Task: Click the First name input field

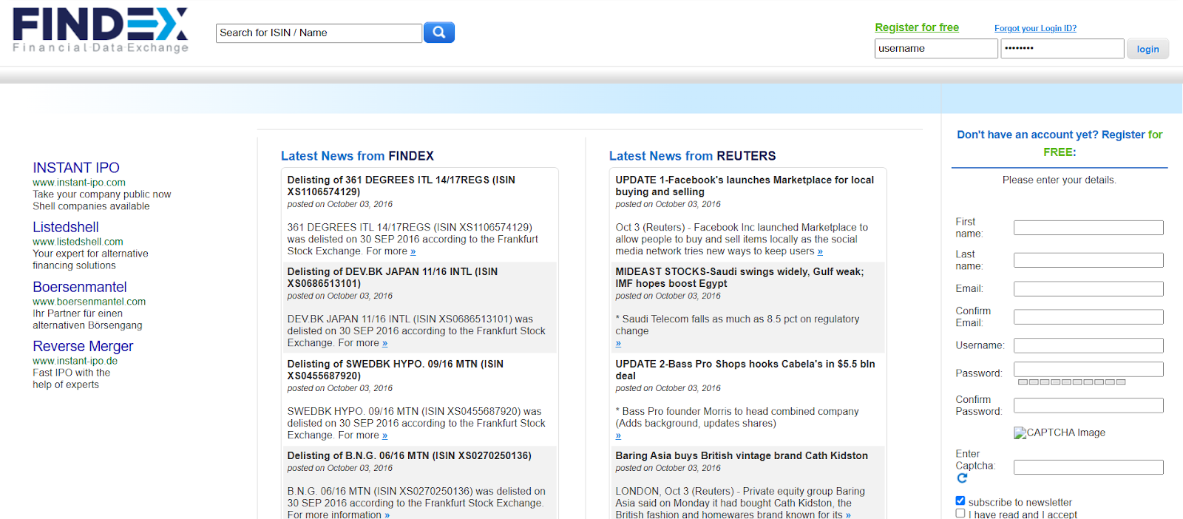Action: pyautogui.click(x=1088, y=228)
